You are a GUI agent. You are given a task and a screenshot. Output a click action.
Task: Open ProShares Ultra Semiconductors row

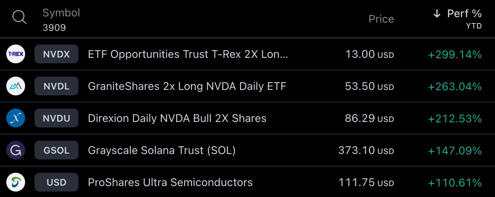247,183
